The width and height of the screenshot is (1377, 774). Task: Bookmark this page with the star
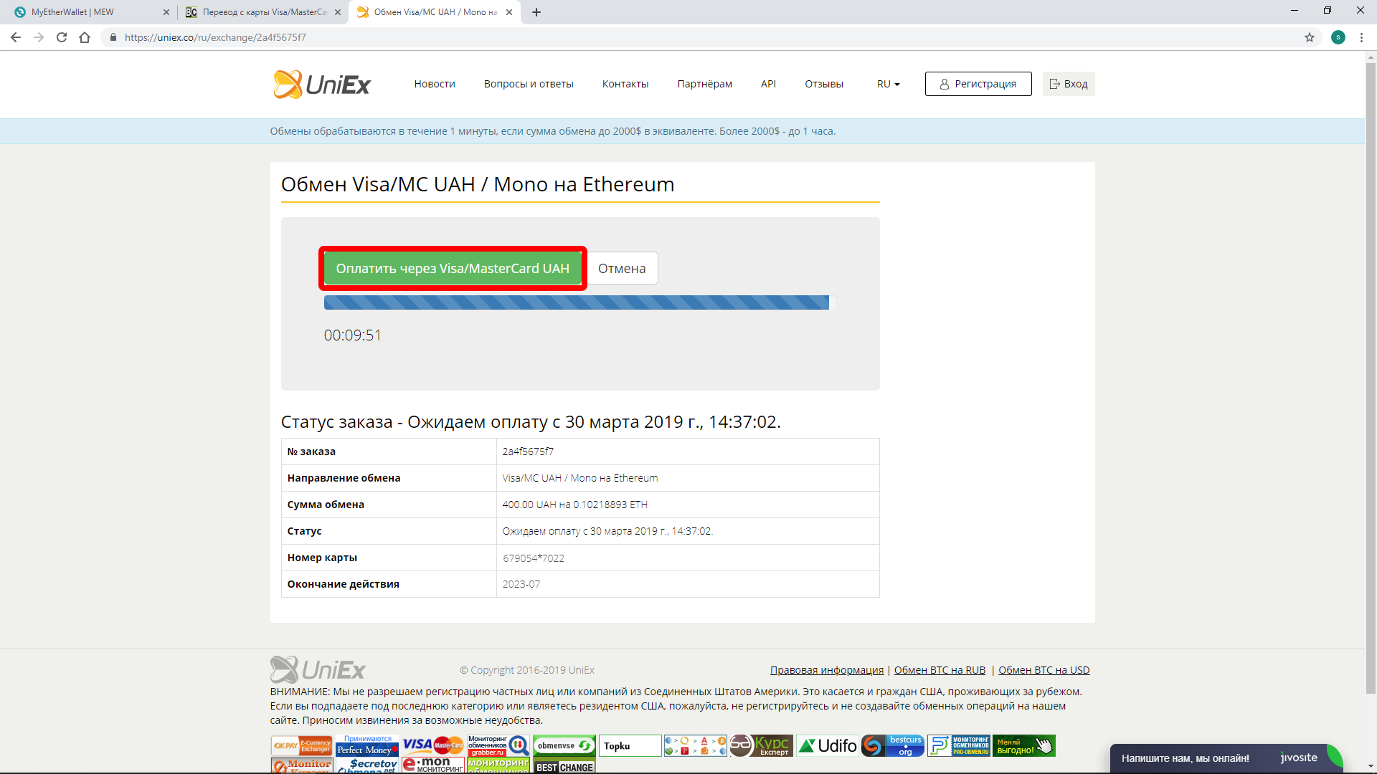coord(1310,37)
